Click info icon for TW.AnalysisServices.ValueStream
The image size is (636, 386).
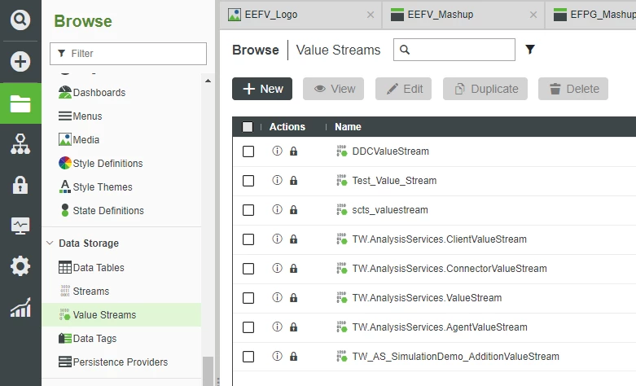[277, 297]
